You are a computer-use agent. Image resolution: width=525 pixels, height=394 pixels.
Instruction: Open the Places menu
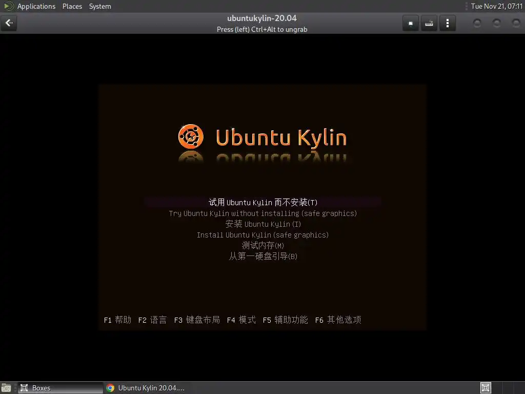click(x=72, y=6)
